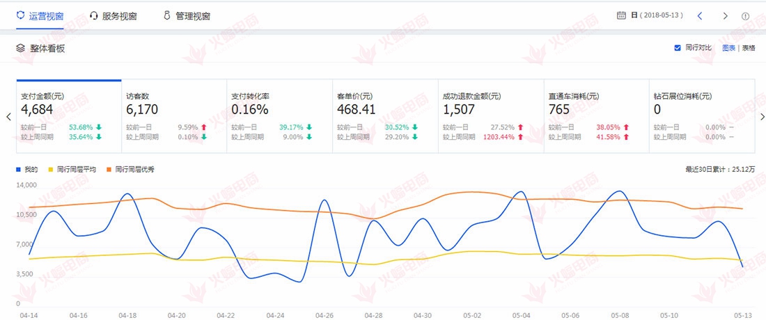Switch view to 表格
The image size is (766, 320).
(748, 48)
